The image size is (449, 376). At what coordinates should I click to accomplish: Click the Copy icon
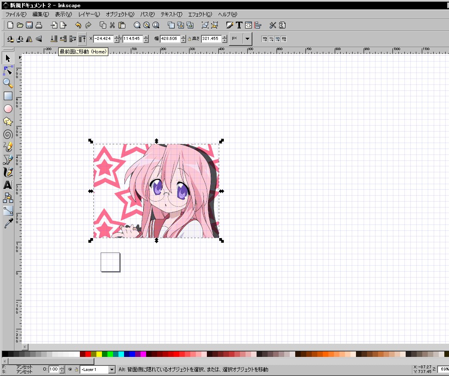[103, 25]
